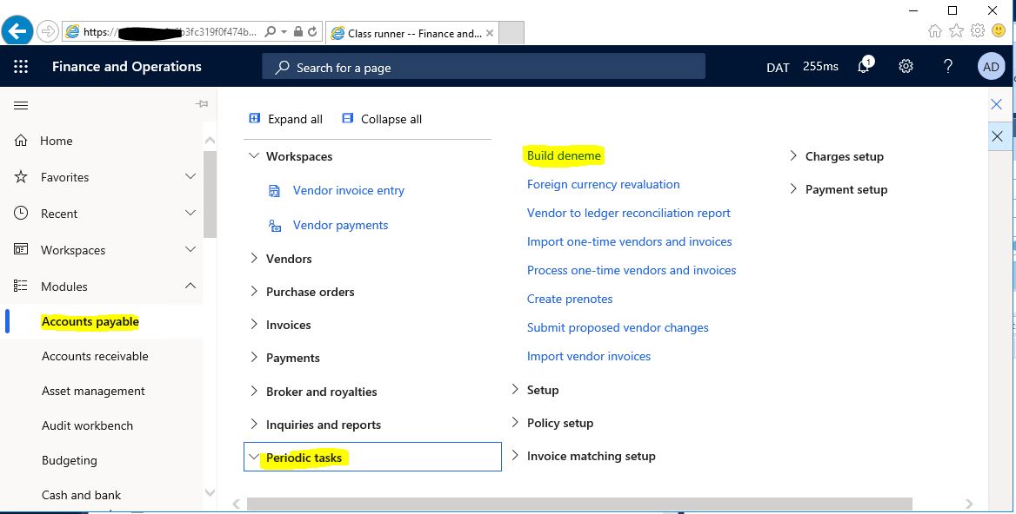Expand the Invoice matching setup group

515,455
